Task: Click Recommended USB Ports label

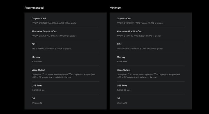Action: point(37,86)
